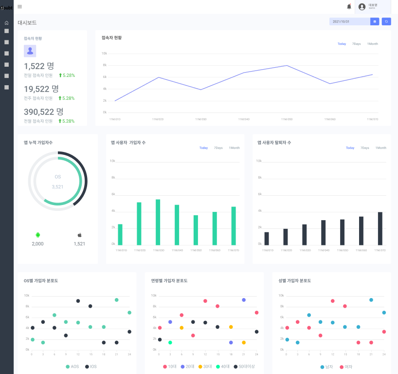Select Today tab in 접속자 현황 line chart

[x=342, y=44]
